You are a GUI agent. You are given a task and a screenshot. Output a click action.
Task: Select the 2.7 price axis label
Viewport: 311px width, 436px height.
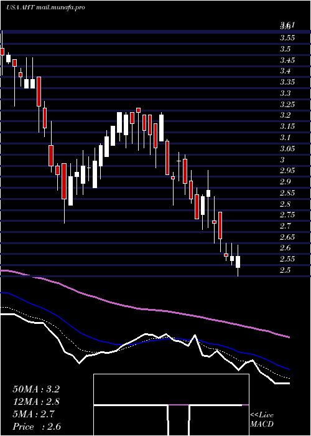tap(285, 225)
